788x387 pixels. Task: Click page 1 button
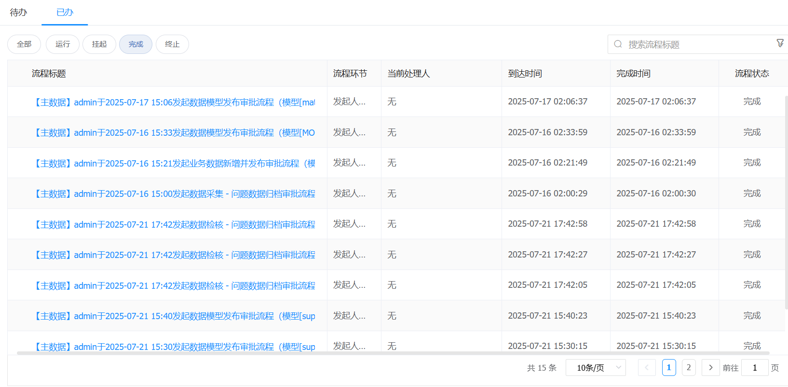(669, 367)
